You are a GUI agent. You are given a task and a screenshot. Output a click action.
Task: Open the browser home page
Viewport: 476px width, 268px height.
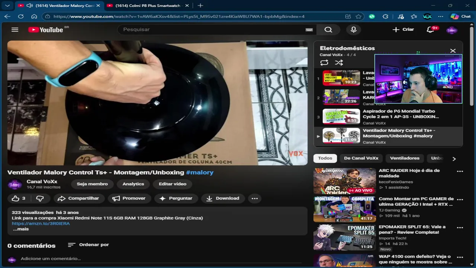click(x=34, y=16)
